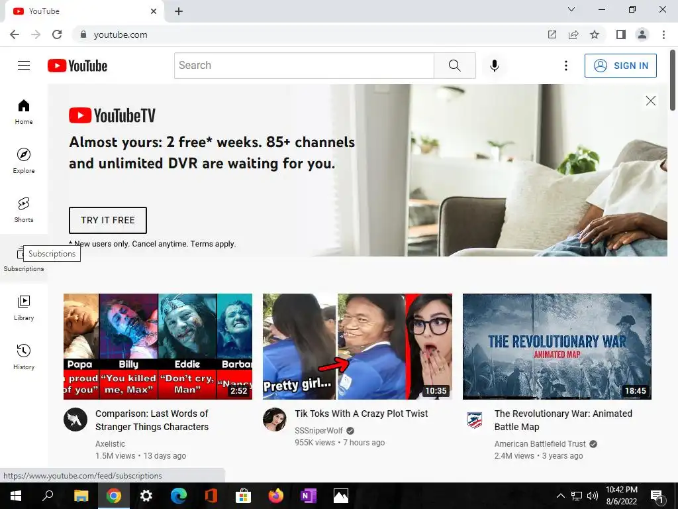The width and height of the screenshot is (678, 509).
Task: Click the YouTube TV logo in banner
Action: pyautogui.click(x=112, y=115)
